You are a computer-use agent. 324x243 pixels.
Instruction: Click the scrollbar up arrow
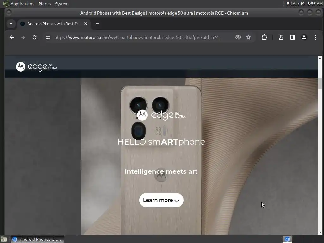320,58
